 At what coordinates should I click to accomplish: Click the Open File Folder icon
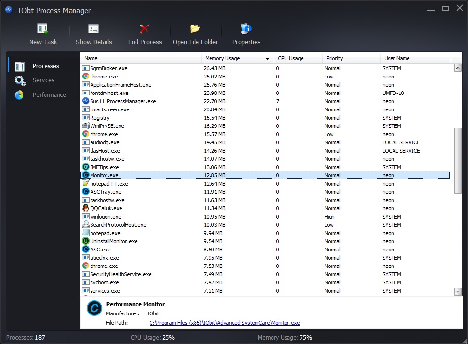coord(195,28)
